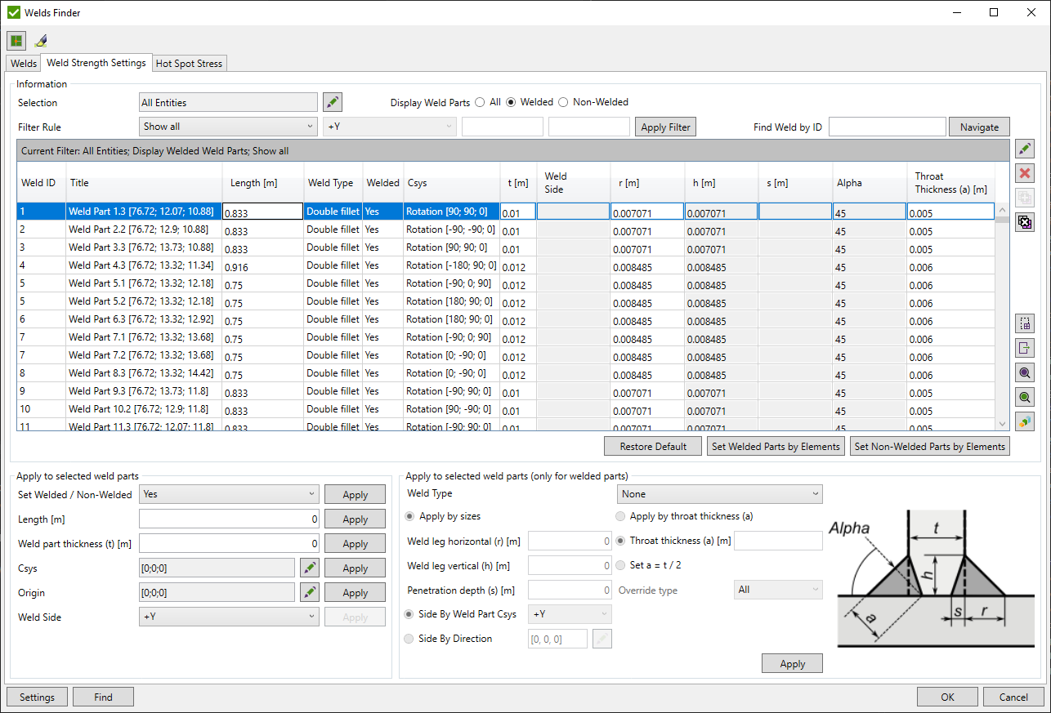Open the Filter Rule dropdown
The height and width of the screenshot is (713, 1051).
coord(228,127)
